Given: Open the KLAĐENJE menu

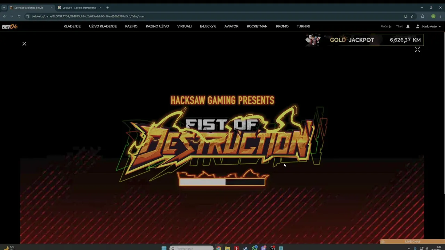Looking at the screenshot, I should 72,26.
